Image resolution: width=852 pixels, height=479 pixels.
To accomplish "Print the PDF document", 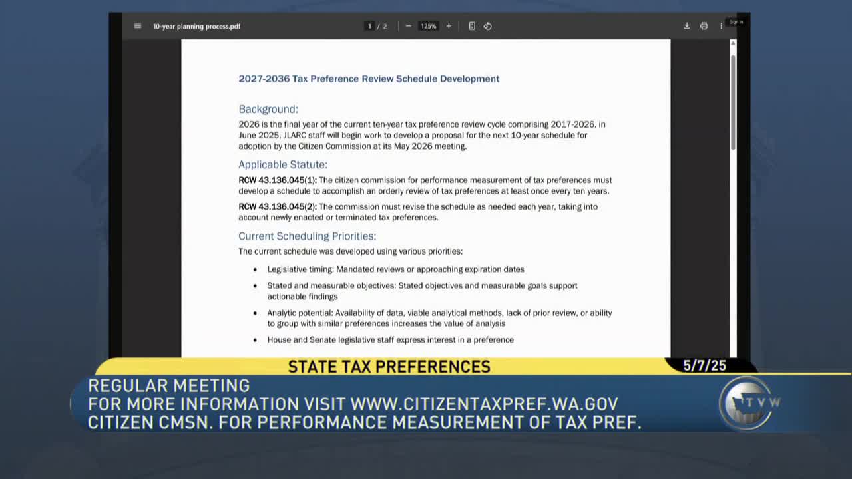I will point(704,26).
